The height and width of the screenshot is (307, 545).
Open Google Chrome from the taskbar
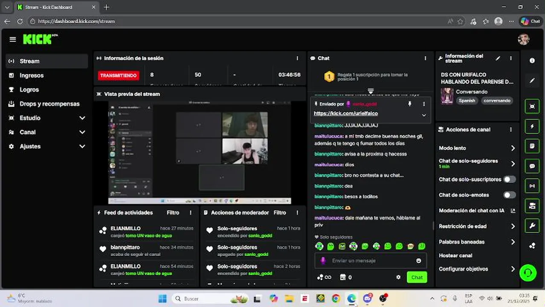coord(336,298)
